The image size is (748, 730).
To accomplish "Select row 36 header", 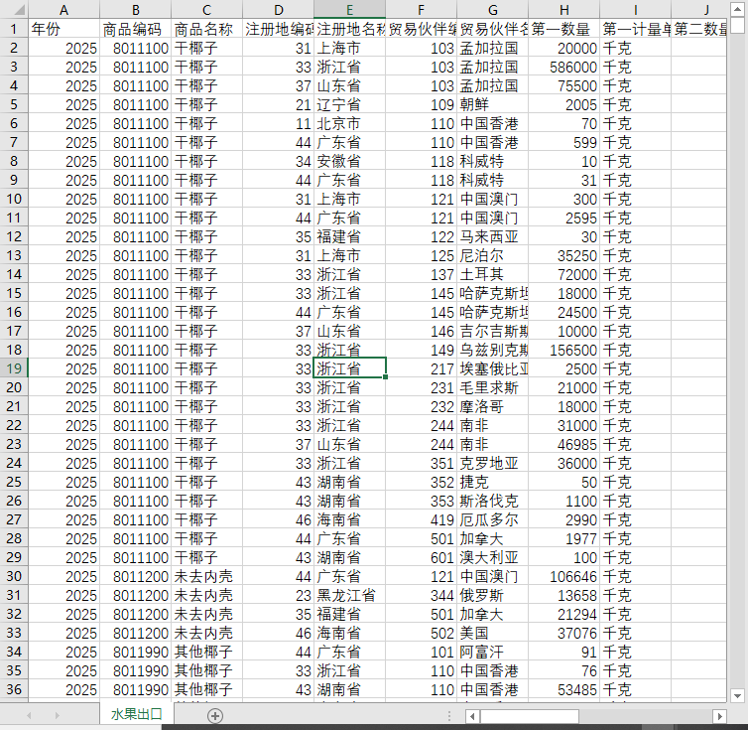I will [x=14, y=689].
